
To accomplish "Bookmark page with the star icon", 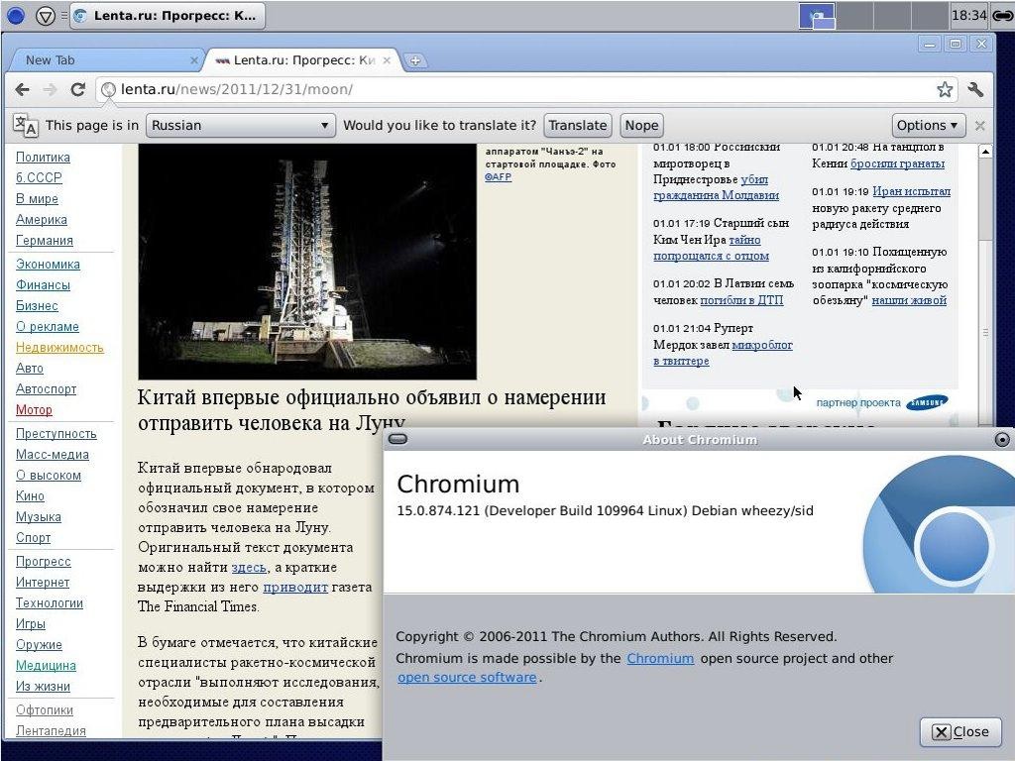I will pos(945,89).
